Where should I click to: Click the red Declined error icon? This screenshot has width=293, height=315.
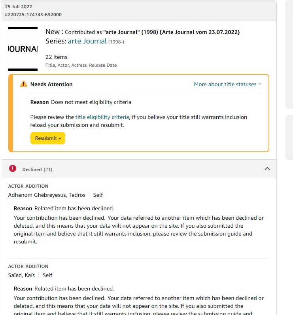coord(13,169)
